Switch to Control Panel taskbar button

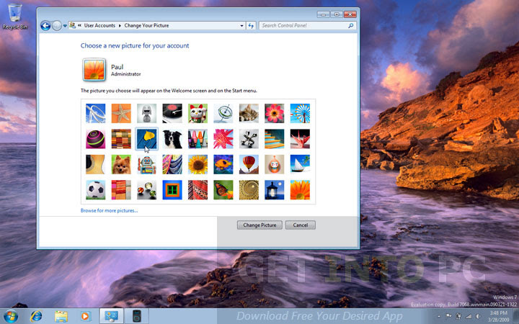tap(112, 316)
